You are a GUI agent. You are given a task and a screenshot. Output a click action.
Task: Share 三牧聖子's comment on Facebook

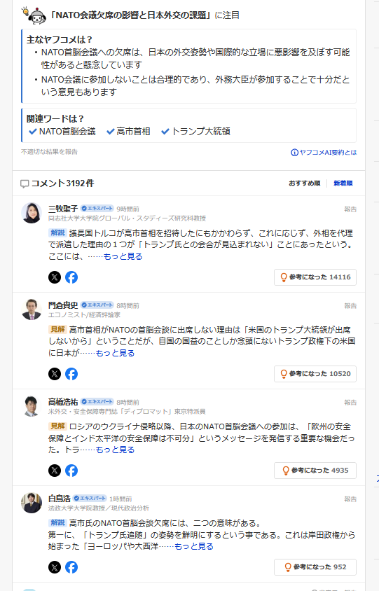pyautogui.click(x=71, y=277)
